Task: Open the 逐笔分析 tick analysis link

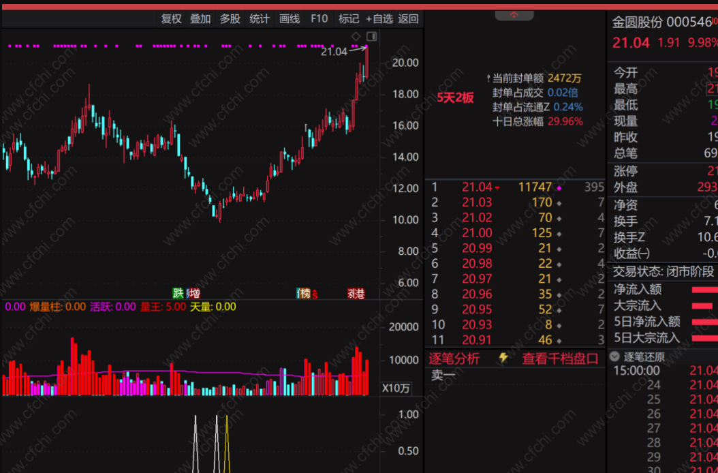Action: pos(454,358)
